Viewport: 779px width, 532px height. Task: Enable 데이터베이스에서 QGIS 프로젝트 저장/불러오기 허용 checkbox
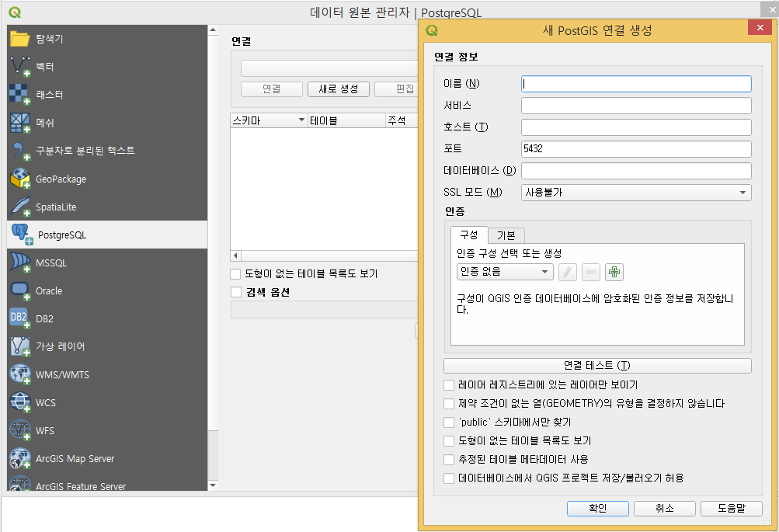click(449, 478)
